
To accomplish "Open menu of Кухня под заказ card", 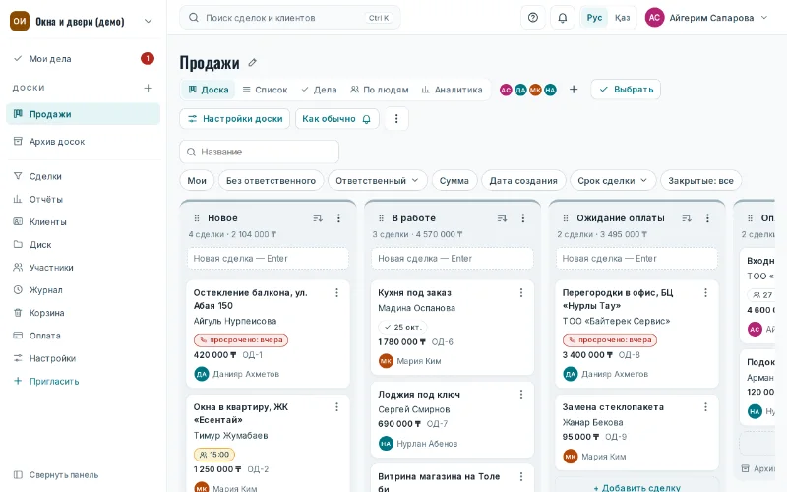I will point(521,292).
